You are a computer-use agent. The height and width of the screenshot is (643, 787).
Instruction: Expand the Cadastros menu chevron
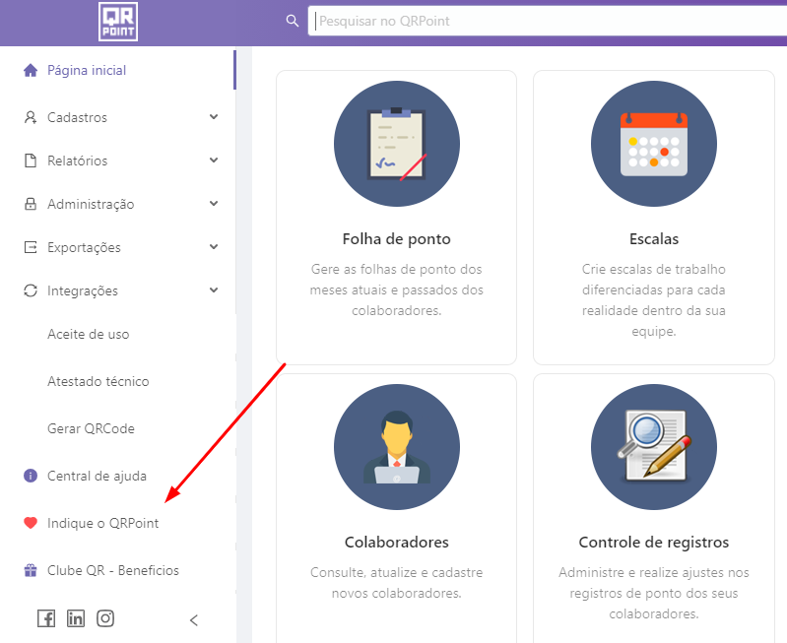pos(214,117)
